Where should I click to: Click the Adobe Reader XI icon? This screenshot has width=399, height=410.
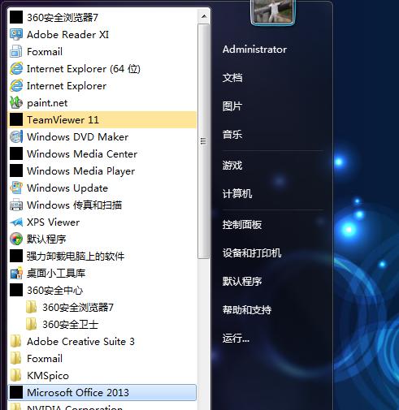click(16, 35)
